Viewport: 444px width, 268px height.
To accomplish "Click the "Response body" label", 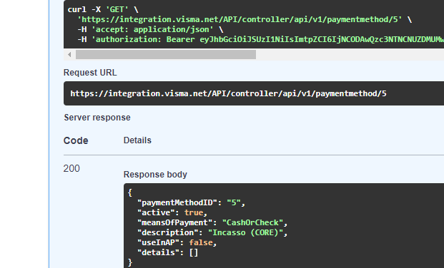I will pyautogui.click(x=155, y=175).
